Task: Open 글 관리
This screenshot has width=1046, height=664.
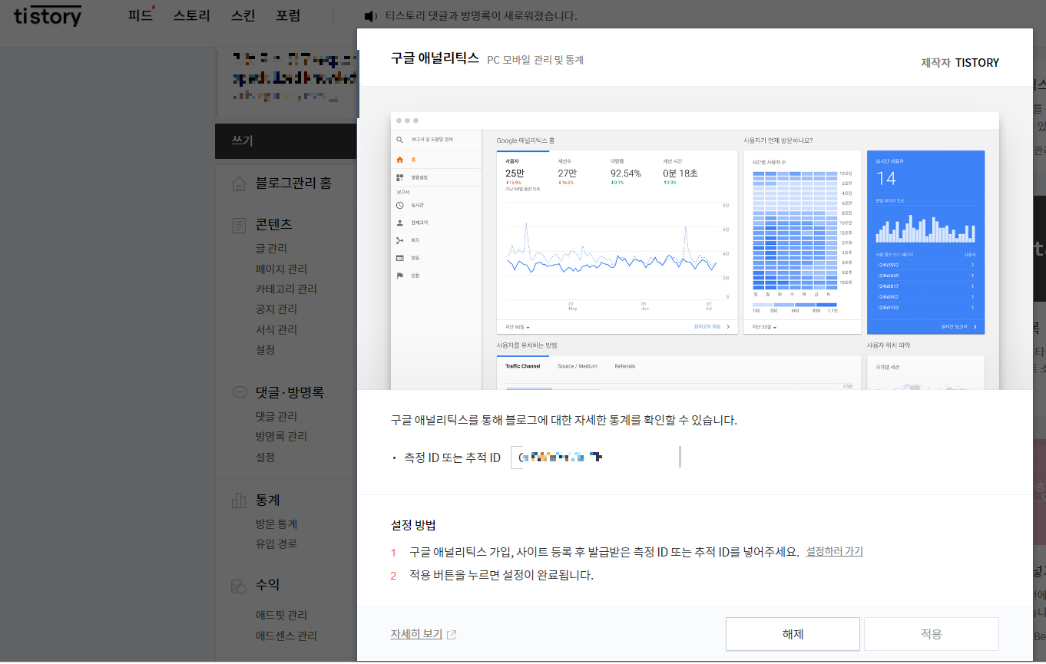Action: click(271, 249)
